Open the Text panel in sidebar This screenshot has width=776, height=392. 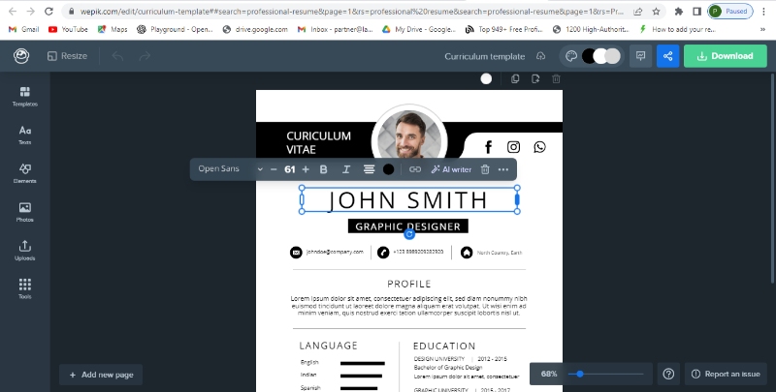(x=24, y=134)
